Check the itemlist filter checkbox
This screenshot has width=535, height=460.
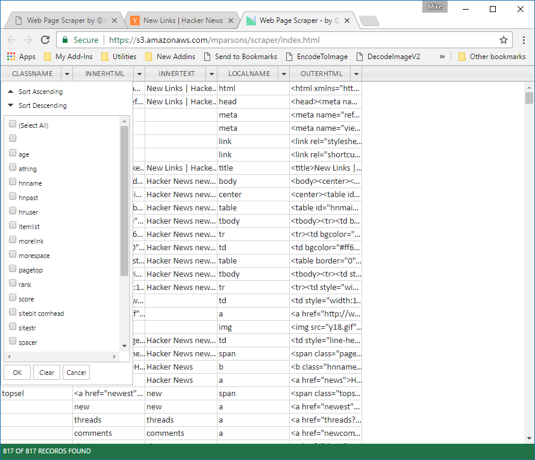pos(13,225)
